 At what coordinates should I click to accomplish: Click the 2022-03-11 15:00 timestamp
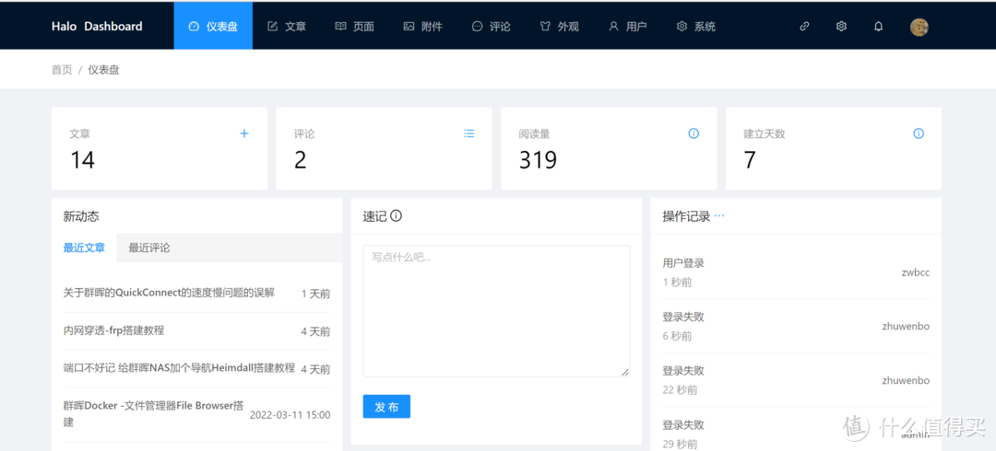[x=290, y=415]
